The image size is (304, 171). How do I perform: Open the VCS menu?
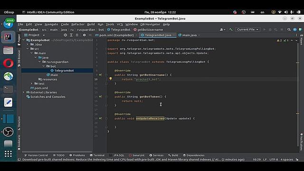(x=120, y=24)
